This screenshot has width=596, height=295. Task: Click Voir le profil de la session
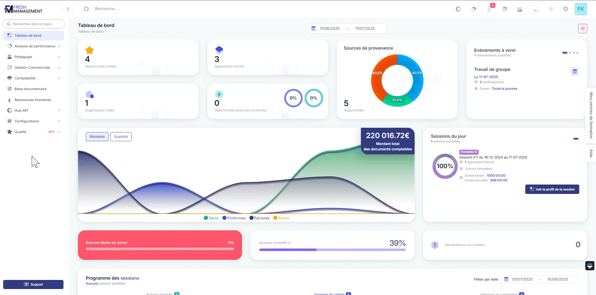pyautogui.click(x=552, y=189)
